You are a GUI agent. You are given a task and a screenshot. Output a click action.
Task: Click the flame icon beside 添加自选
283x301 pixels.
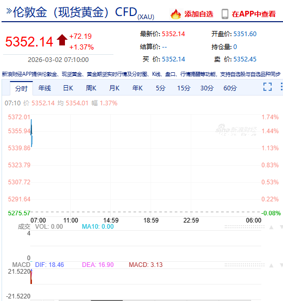(x=176, y=14)
